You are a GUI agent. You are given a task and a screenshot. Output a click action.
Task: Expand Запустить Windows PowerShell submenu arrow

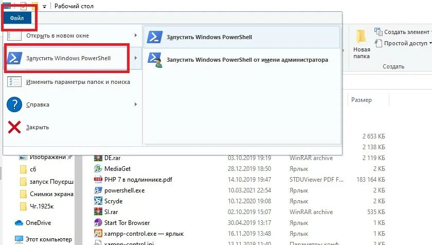click(136, 58)
